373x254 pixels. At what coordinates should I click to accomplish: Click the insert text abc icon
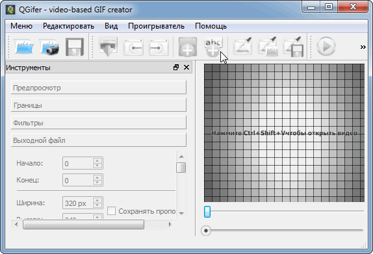213,47
